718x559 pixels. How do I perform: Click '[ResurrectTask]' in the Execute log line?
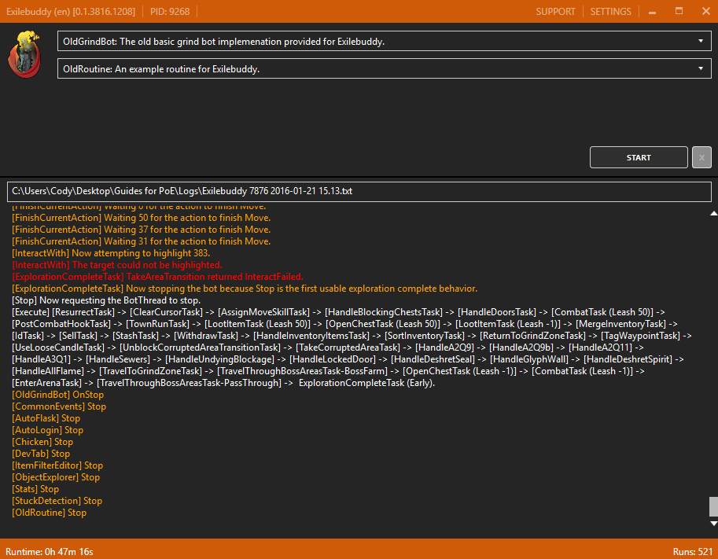(x=83, y=312)
